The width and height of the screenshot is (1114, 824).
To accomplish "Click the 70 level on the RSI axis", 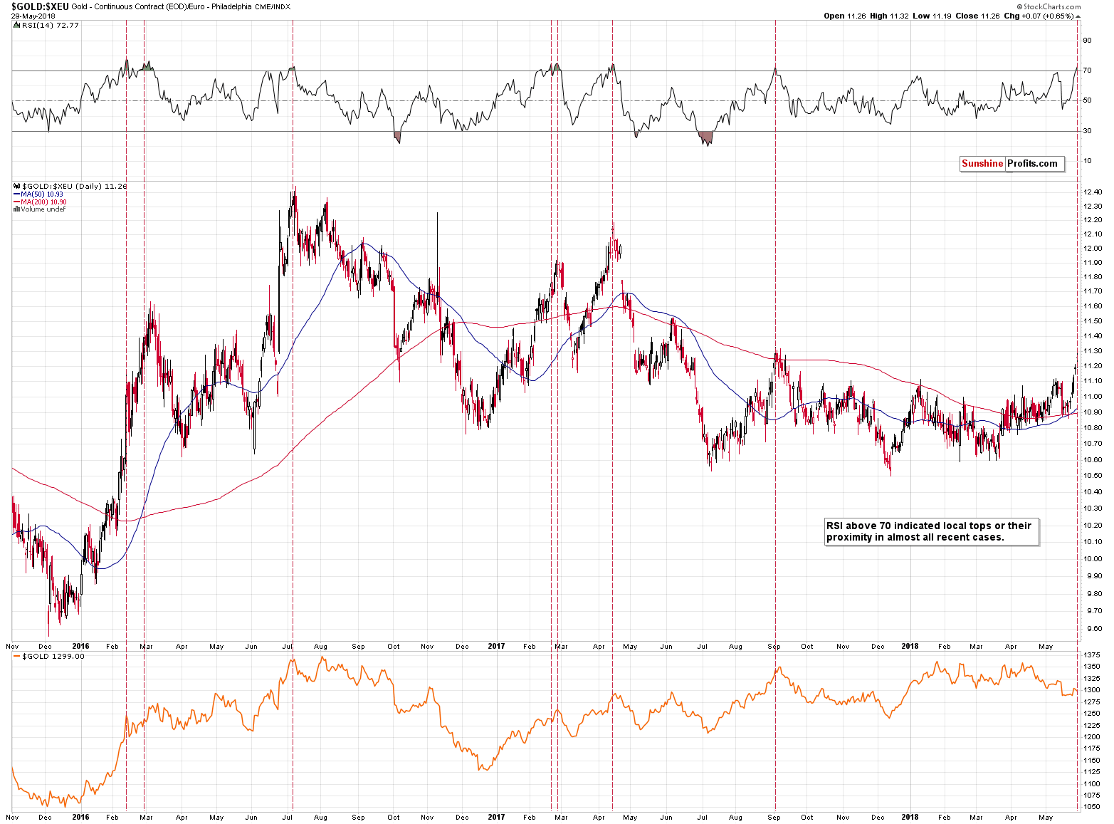I will pyautogui.click(x=1087, y=71).
